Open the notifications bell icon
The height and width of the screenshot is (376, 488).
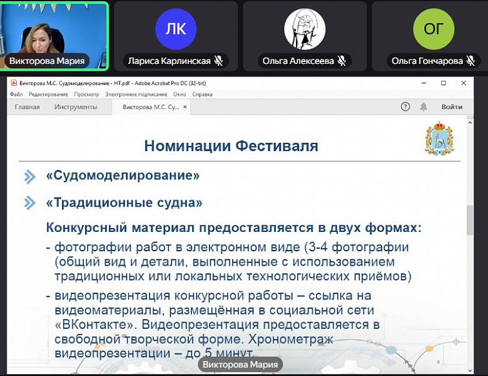click(x=424, y=107)
